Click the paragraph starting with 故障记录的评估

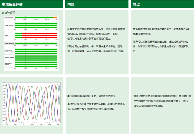tap(162, 101)
